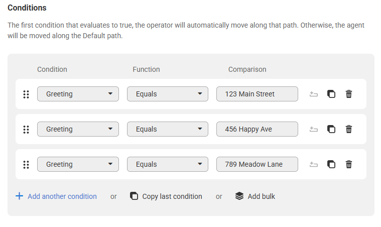Click the 456 Happy Ave comparison field

(x=257, y=129)
